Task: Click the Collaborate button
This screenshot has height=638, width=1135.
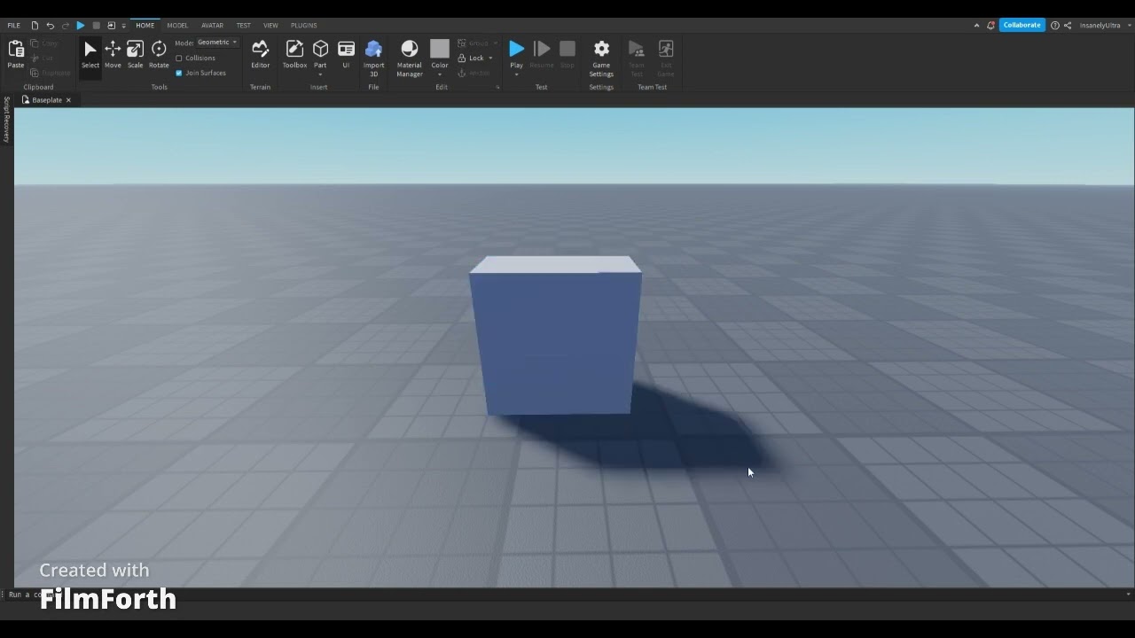Action: click(1021, 26)
